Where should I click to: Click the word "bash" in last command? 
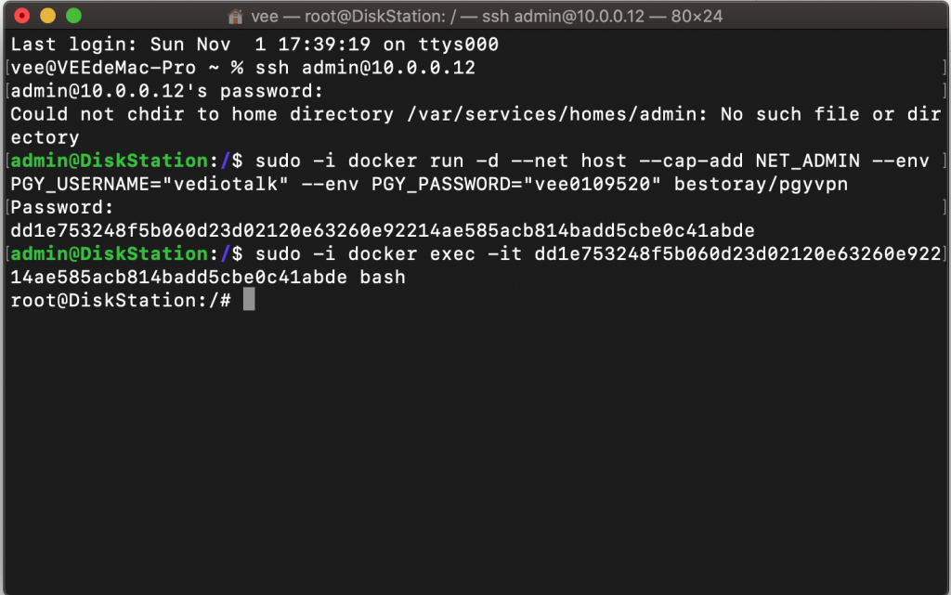tap(383, 277)
